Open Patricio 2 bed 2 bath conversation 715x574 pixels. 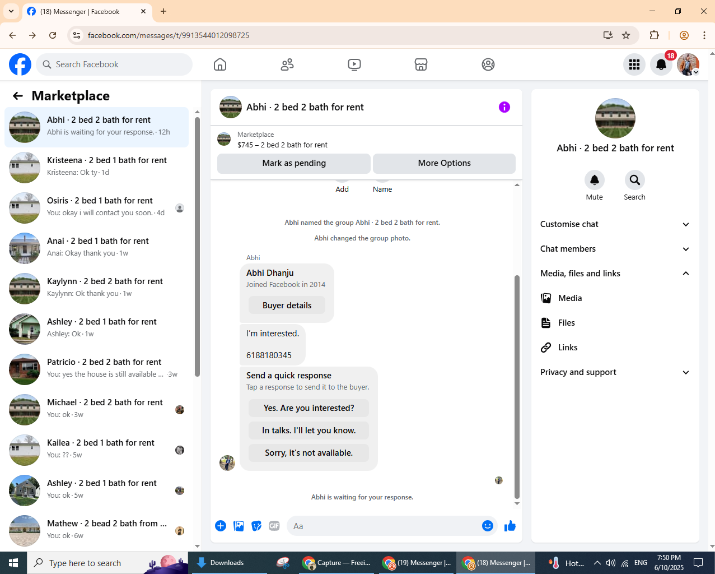coord(97,369)
